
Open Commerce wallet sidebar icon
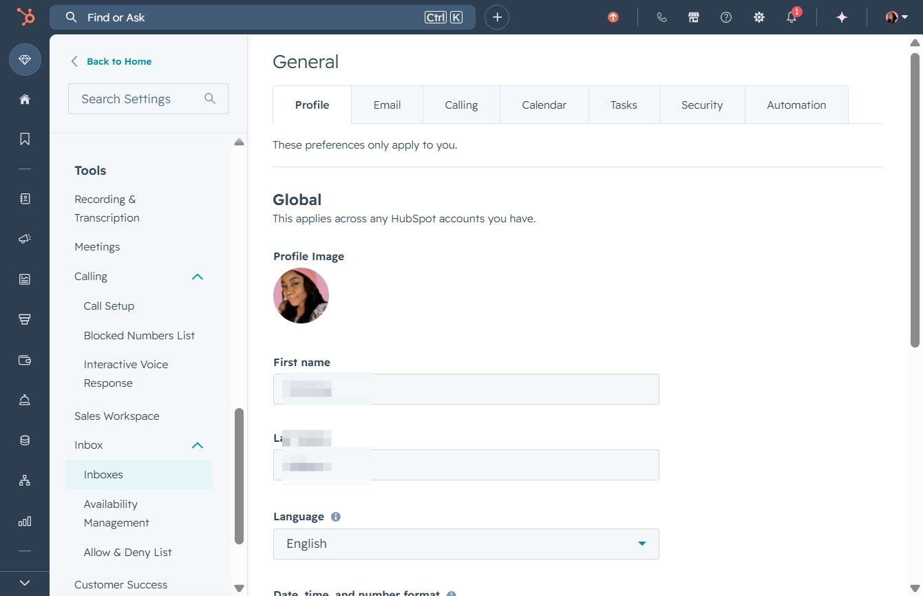pos(25,360)
